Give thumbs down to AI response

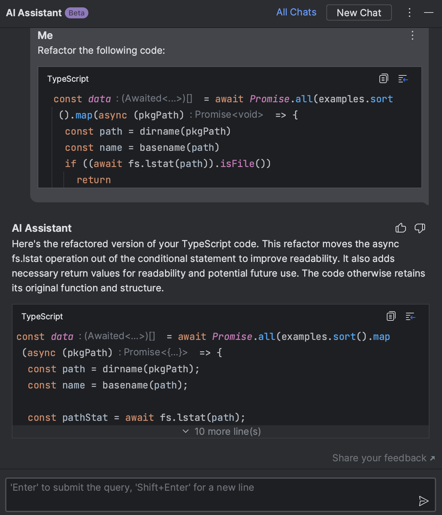coord(420,228)
